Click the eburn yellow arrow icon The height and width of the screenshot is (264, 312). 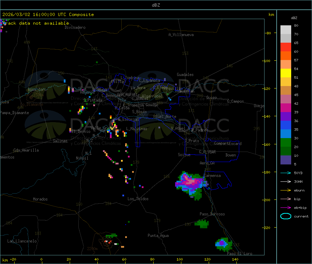pos(286,190)
